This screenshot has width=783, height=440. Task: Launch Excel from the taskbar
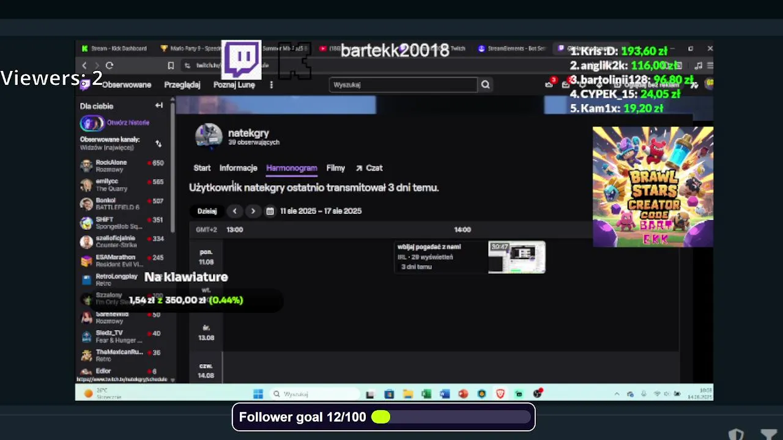click(x=426, y=394)
